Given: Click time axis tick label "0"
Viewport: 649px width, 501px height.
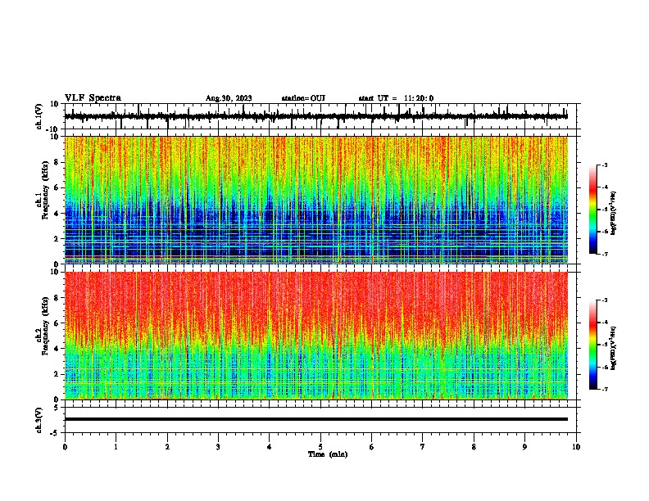Looking at the screenshot, I should pyautogui.click(x=65, y=447).
